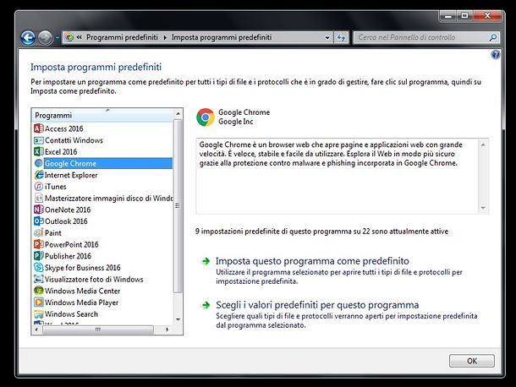Click the iTunes music note icon
This screenshot has width=516, height=387.
click(39, 187)
